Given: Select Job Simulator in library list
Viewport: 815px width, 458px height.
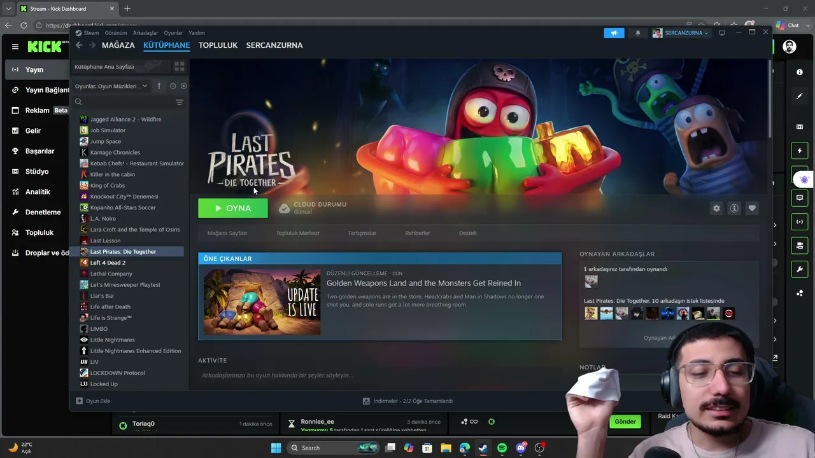Looking at the screenshot, I should (x=108, y=130).
